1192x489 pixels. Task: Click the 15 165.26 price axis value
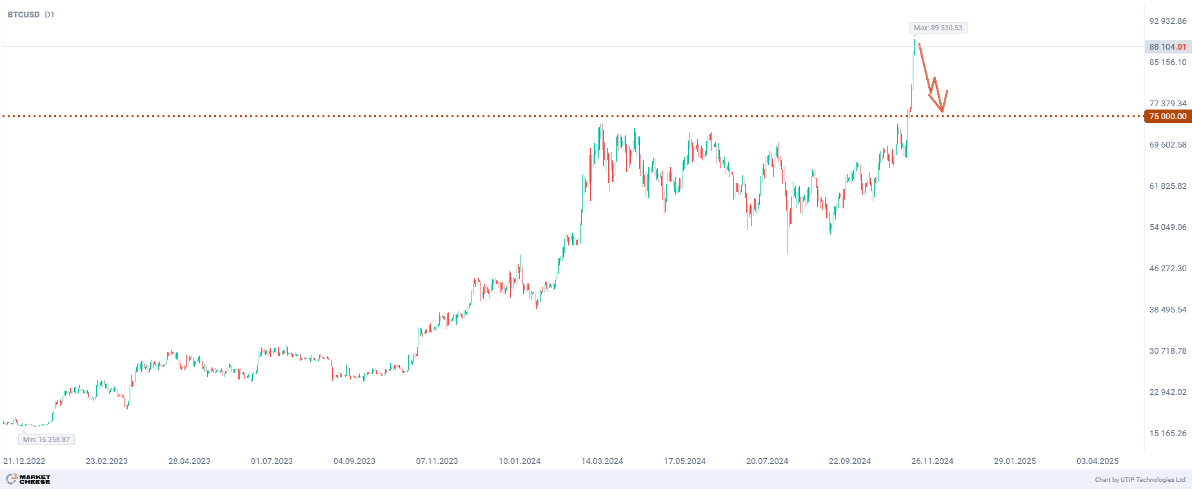coord(1167,434)
